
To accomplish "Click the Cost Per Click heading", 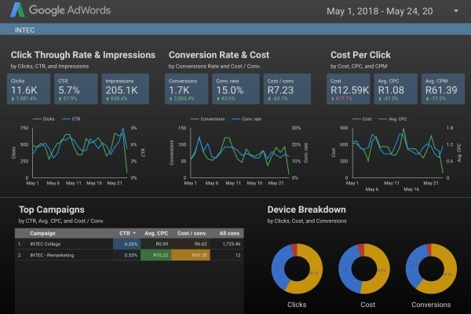I will [360, 55].
